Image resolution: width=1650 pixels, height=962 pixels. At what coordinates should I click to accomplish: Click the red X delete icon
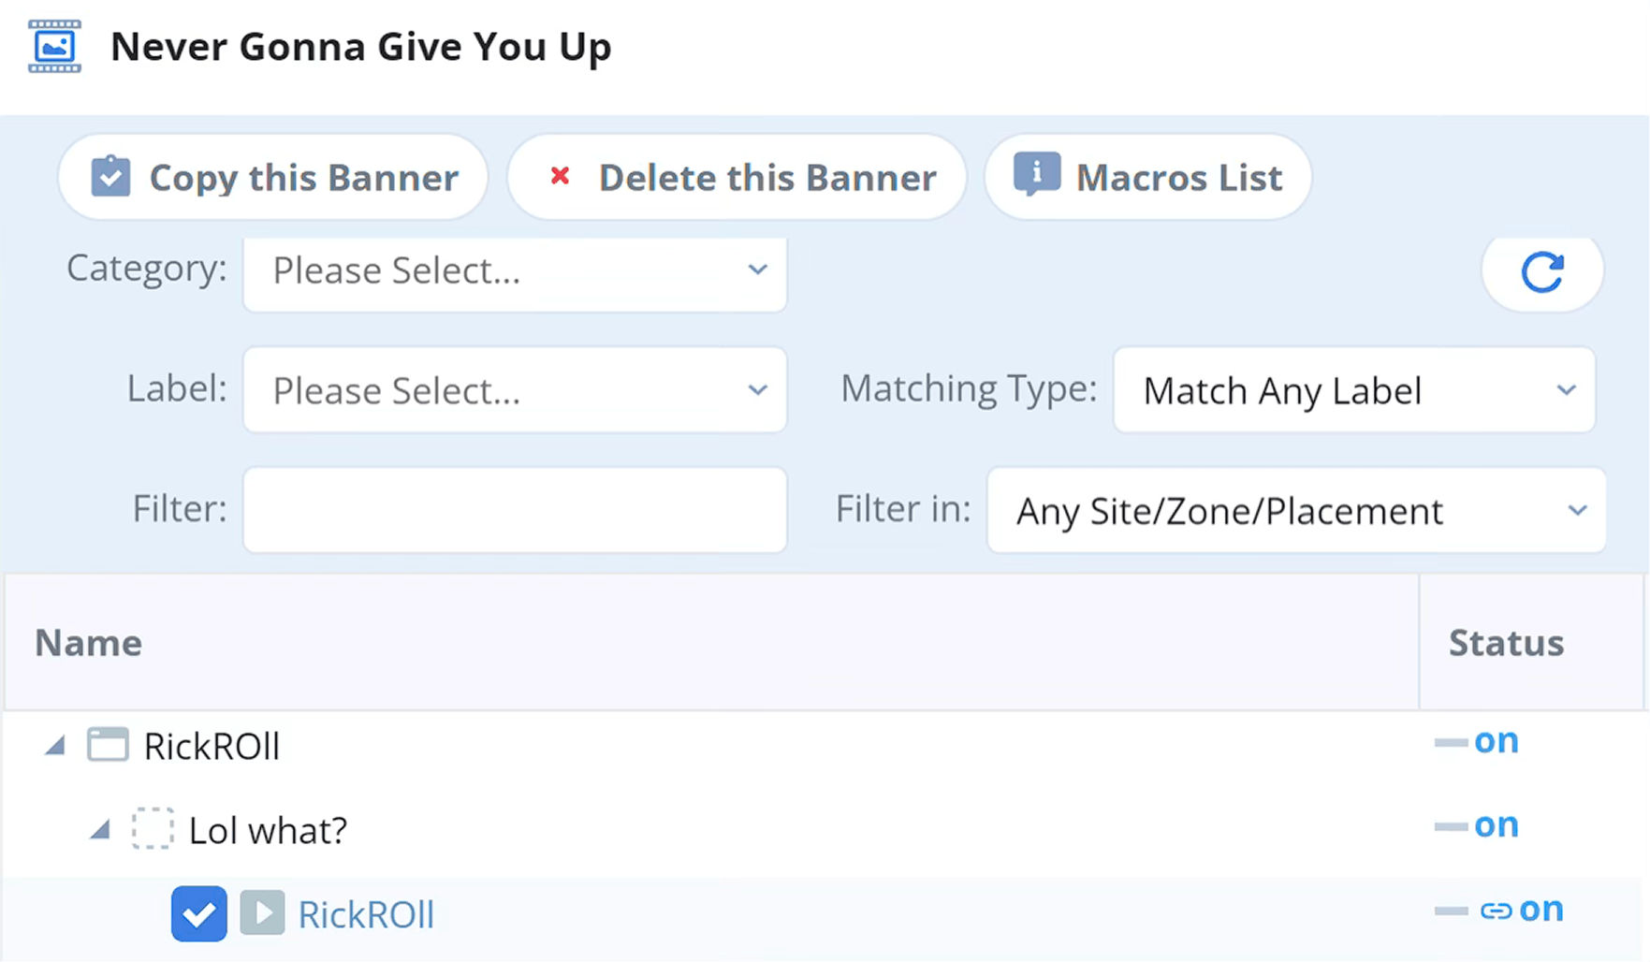[560, 176]
